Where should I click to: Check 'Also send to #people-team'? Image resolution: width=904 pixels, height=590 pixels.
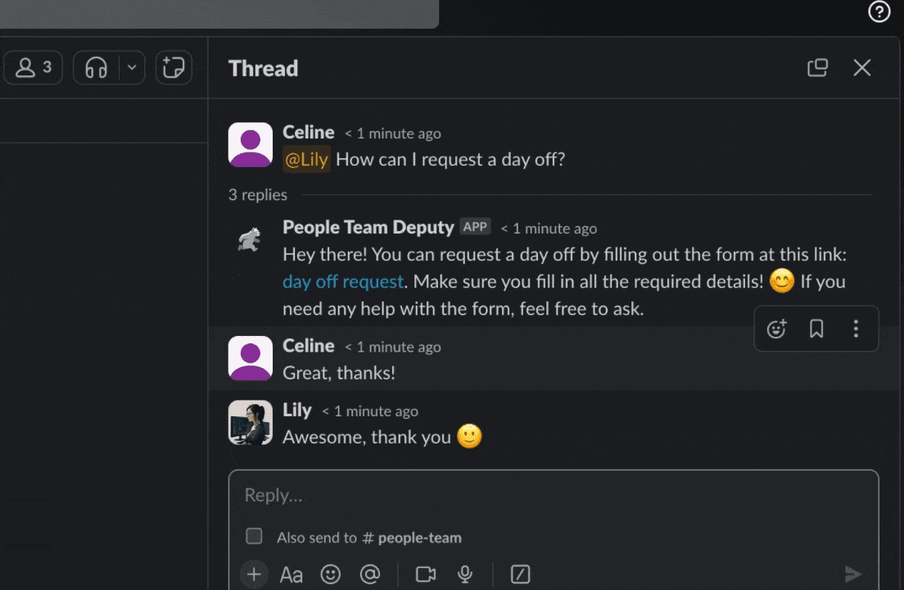[254, 536]
